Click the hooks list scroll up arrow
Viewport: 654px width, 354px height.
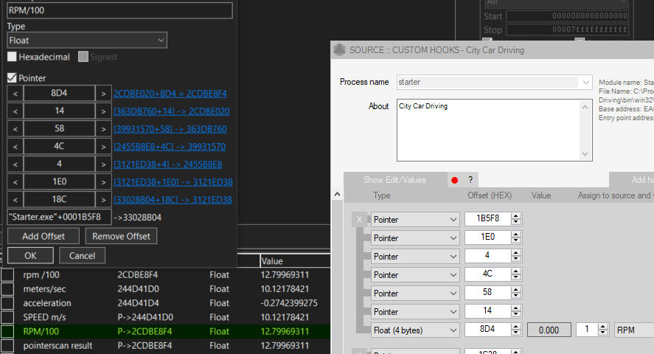[338, 194]
